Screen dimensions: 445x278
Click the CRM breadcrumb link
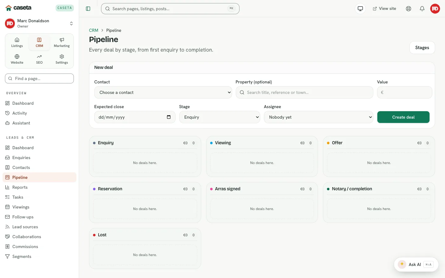[94, 30]
